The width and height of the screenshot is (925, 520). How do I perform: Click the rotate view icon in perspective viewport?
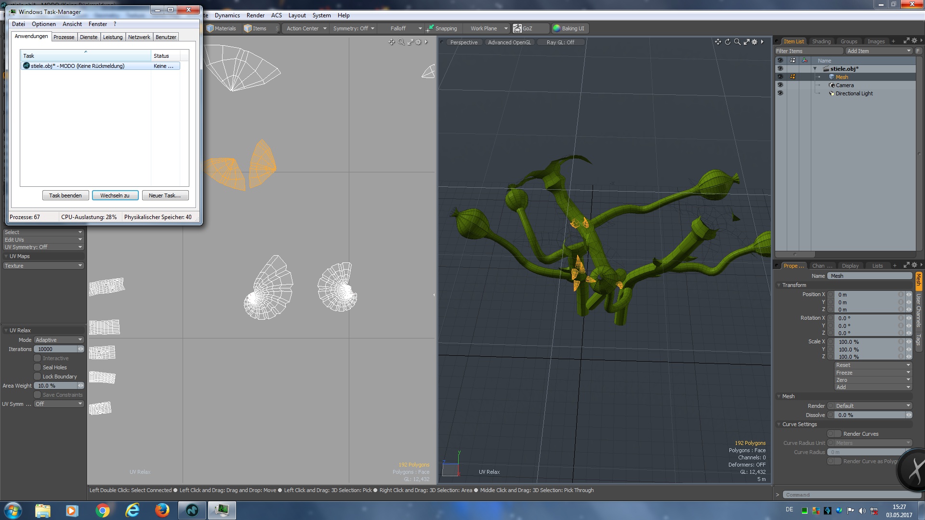727,42
